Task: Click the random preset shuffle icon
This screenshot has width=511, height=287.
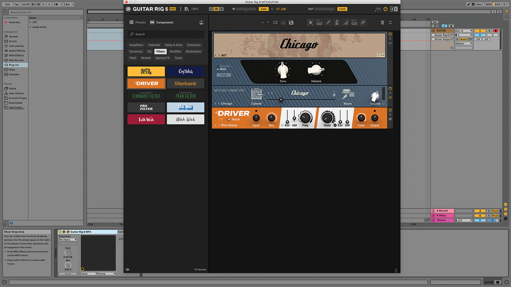Action: 276,22
